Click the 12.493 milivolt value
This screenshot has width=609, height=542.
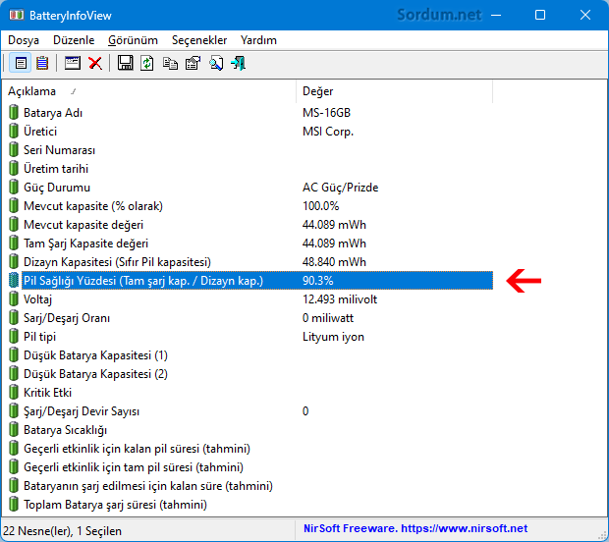coord(340,299)
